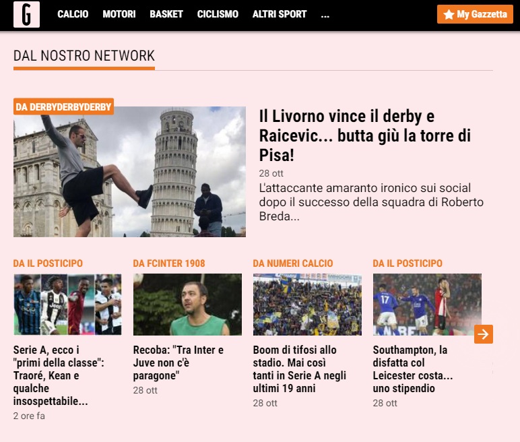The image size is (520, 442).
Task: Click the DAL NOSTRO NETWORK heading
Action: 84,56
